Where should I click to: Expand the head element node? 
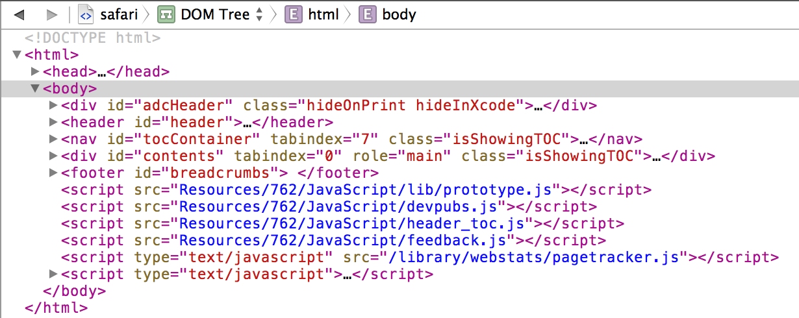click(x=35, y=72)
